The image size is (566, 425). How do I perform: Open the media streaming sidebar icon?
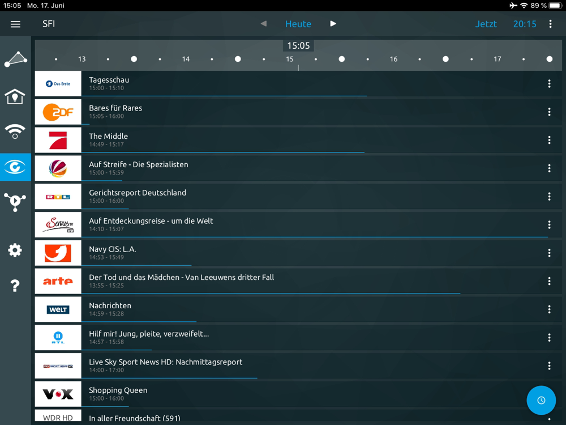[x=15, y=202]
